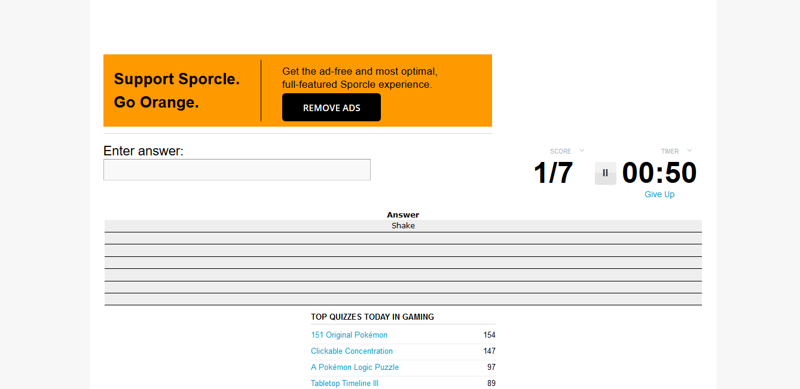Click the 00:50 timer display
Viewport: 800px width, 389px height.
pos(659,173)
